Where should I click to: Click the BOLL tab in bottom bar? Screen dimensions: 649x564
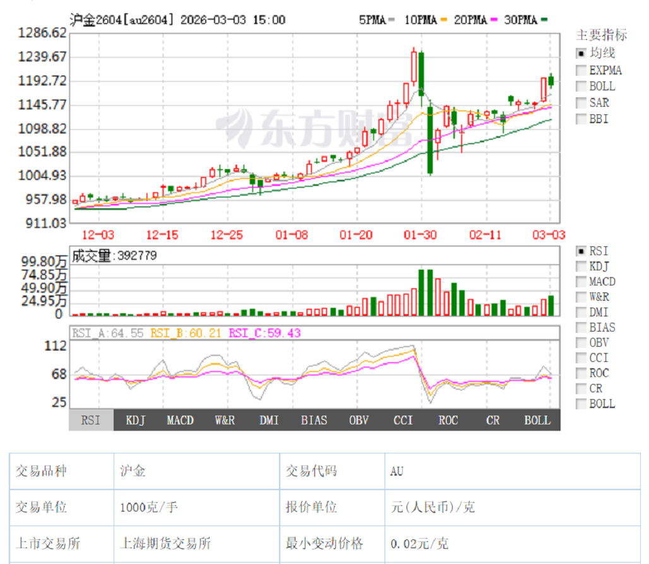point(537,420)
